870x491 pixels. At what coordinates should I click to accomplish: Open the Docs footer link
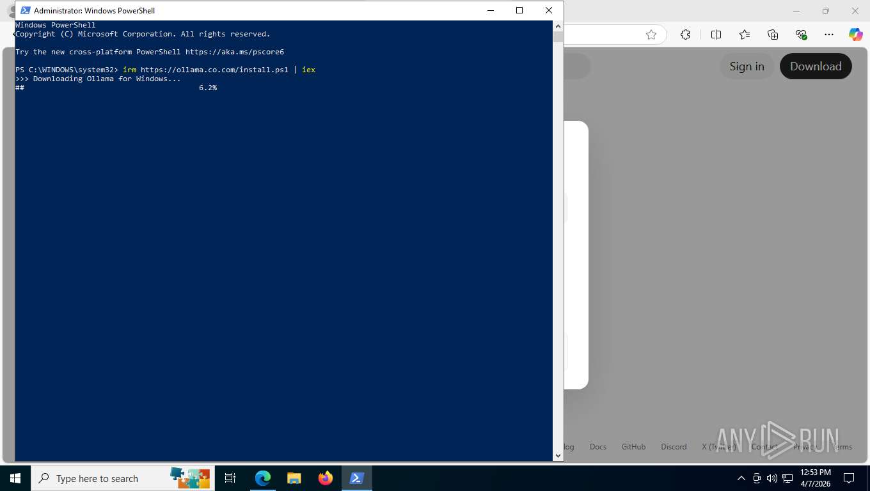tap(598, 447)
